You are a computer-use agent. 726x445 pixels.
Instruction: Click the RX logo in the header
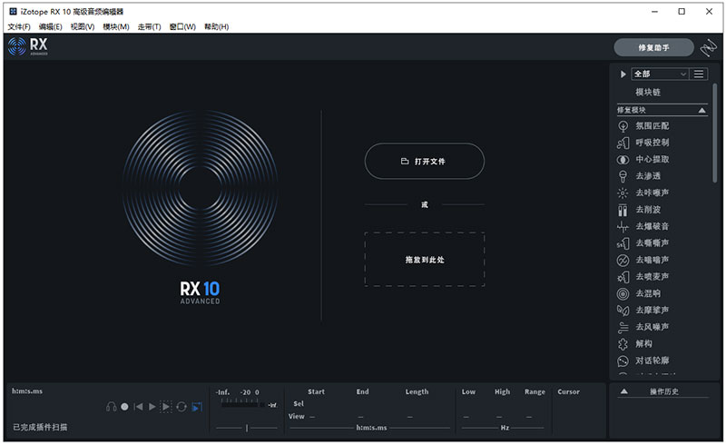pos(28,46)
